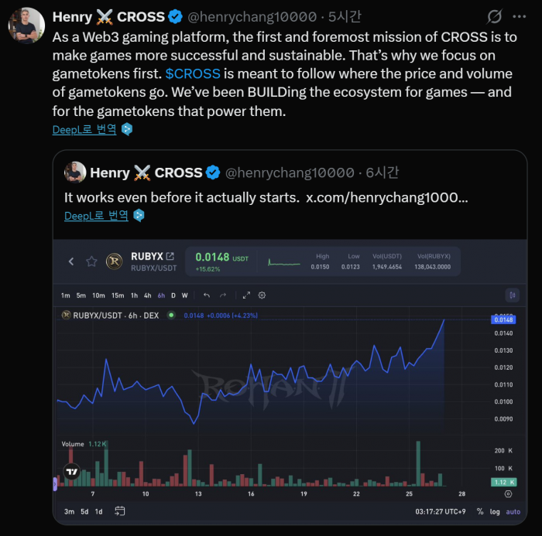The image size is (542, 536).
Task: Open chart fullscreen view
Action: click(246, 295)
